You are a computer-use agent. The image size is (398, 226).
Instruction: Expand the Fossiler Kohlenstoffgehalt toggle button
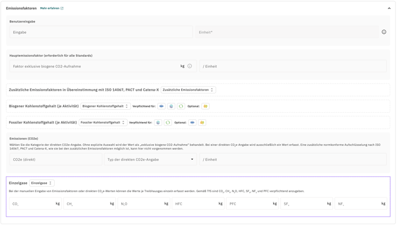coord(103,122)
